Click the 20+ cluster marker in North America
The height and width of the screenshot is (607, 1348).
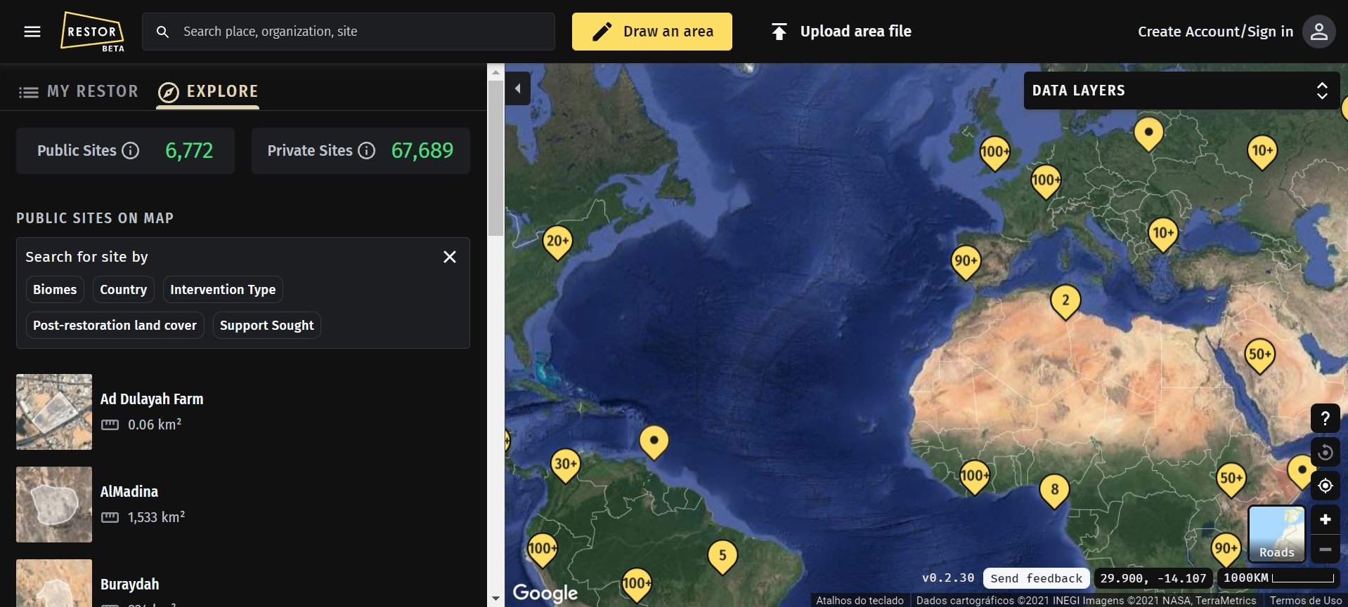[557, 243]
